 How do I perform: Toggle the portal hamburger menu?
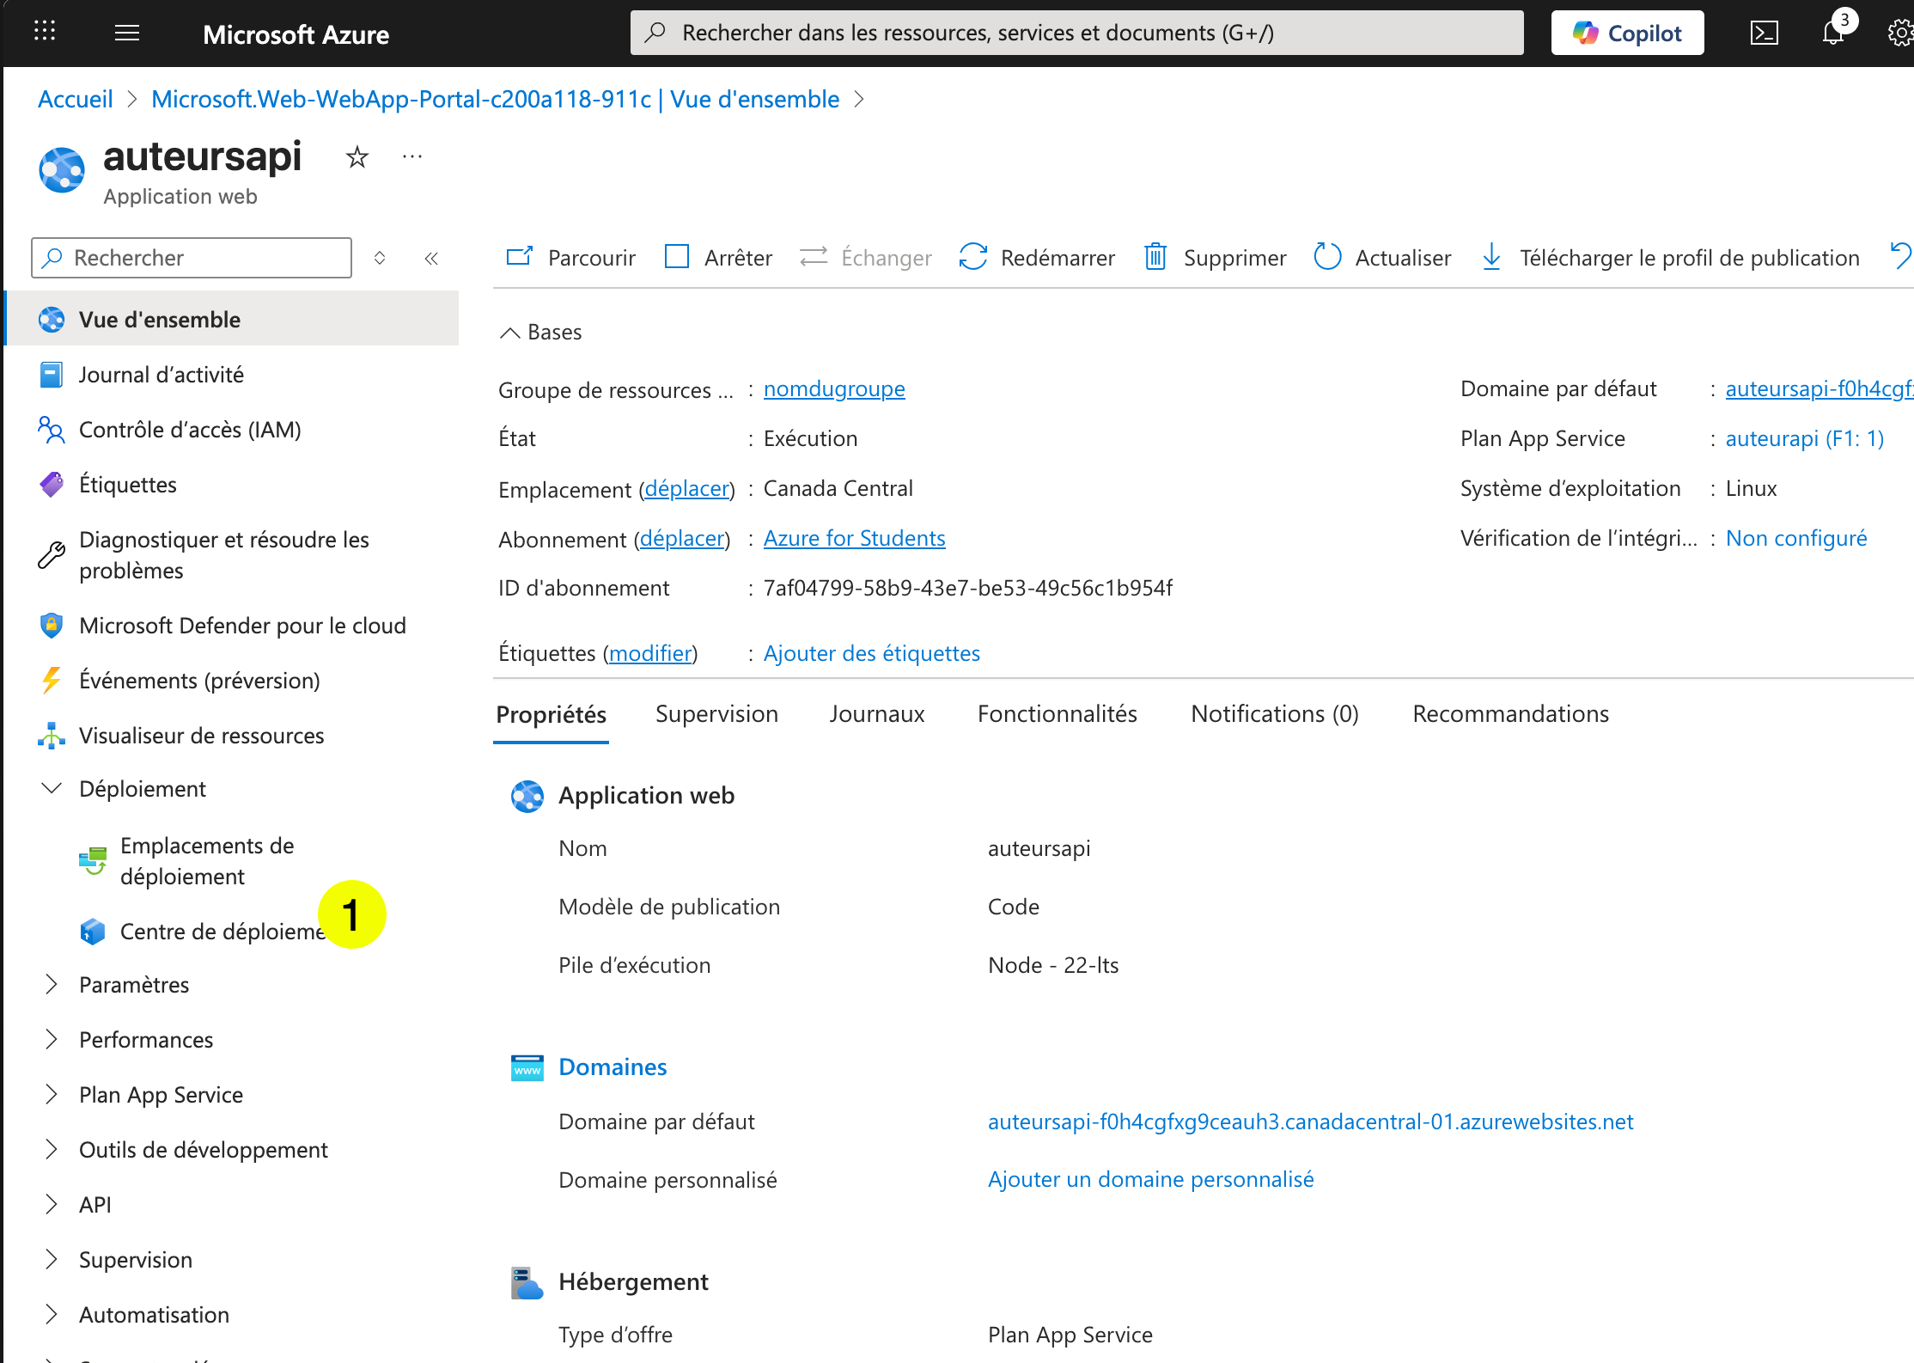127,32
